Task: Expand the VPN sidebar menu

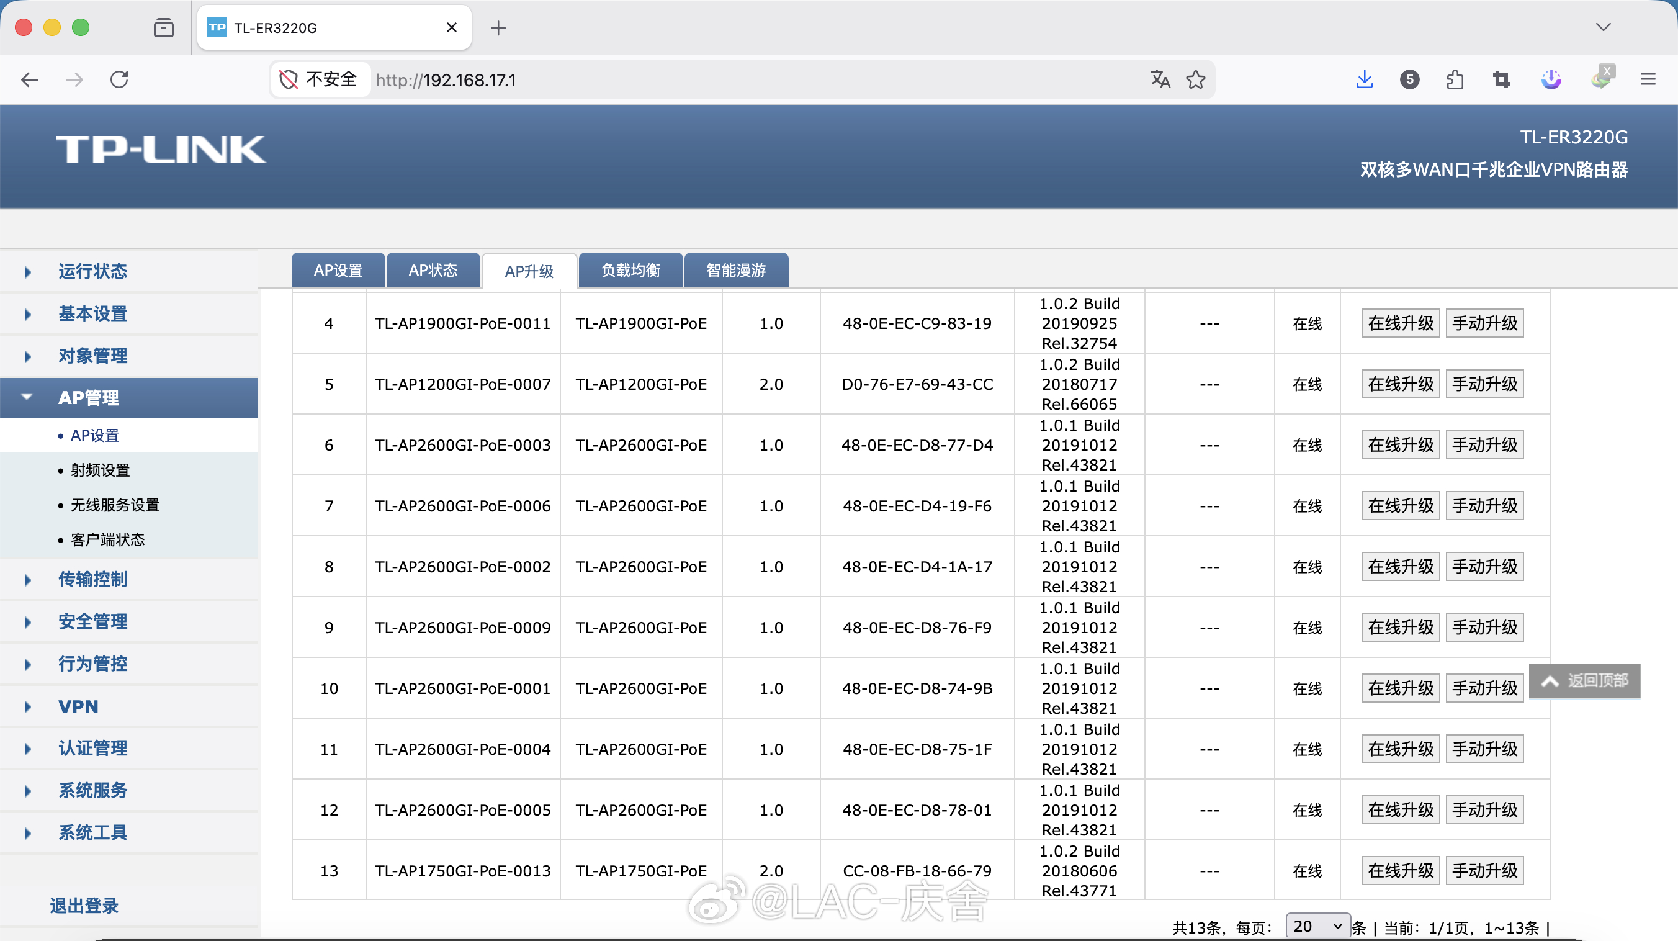Action: [x=78, y=706]
